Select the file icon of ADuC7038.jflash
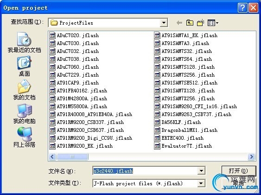Viewport: 261px width, 195px height. click(52, 59)
